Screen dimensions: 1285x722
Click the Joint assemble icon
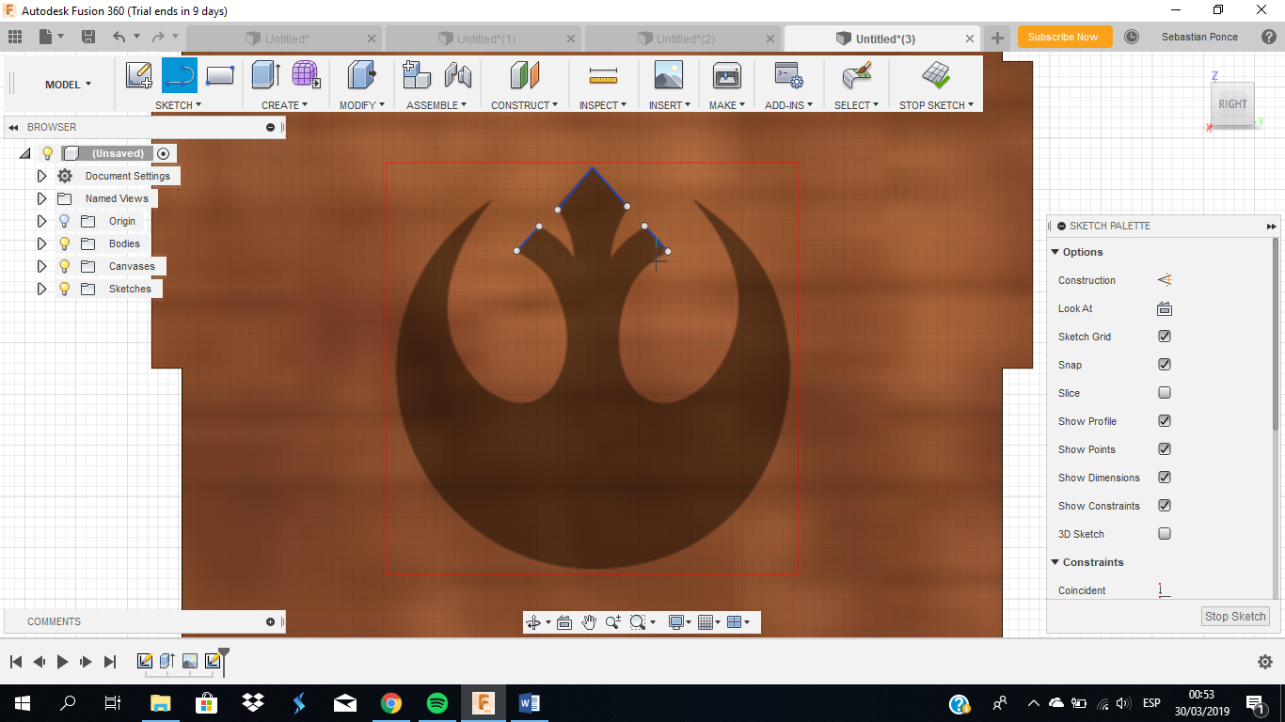[457, 75]
